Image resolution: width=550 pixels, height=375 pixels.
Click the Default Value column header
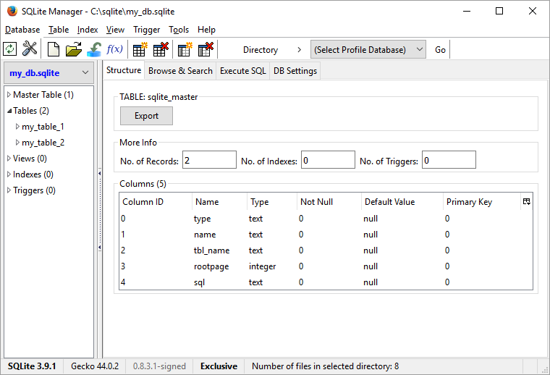click(x=402, y=202)
